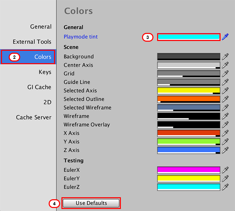
Task: Open the Guide Line color swatch
Action: click(x=189, y=82)
